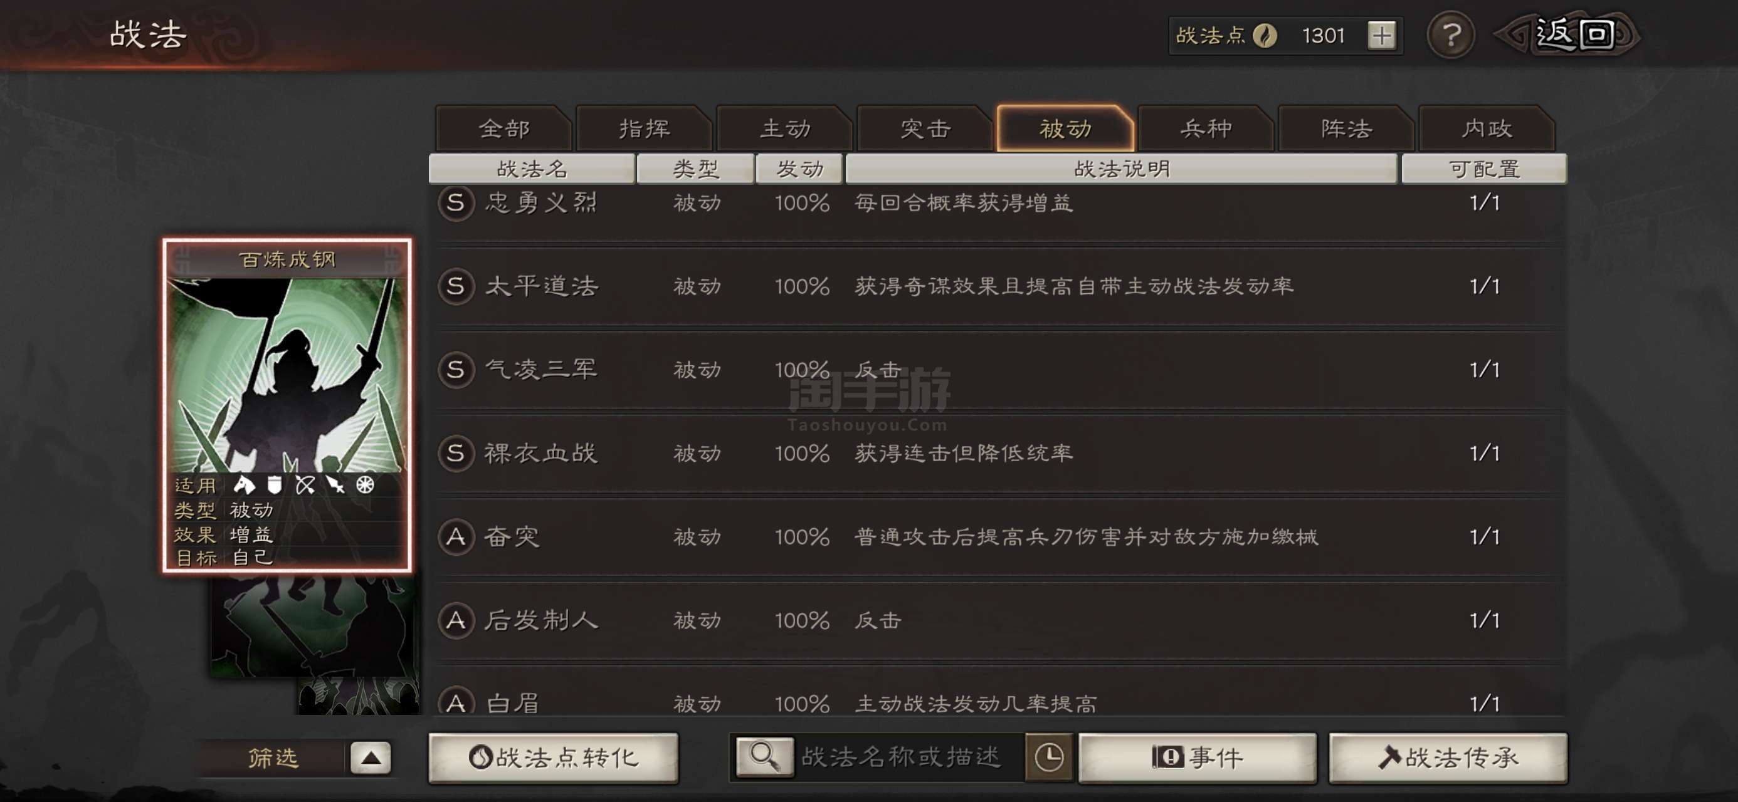Click the A grade icon of 奋突
This screenshot has height=802, width=1738.
click(x=456, y=537)
